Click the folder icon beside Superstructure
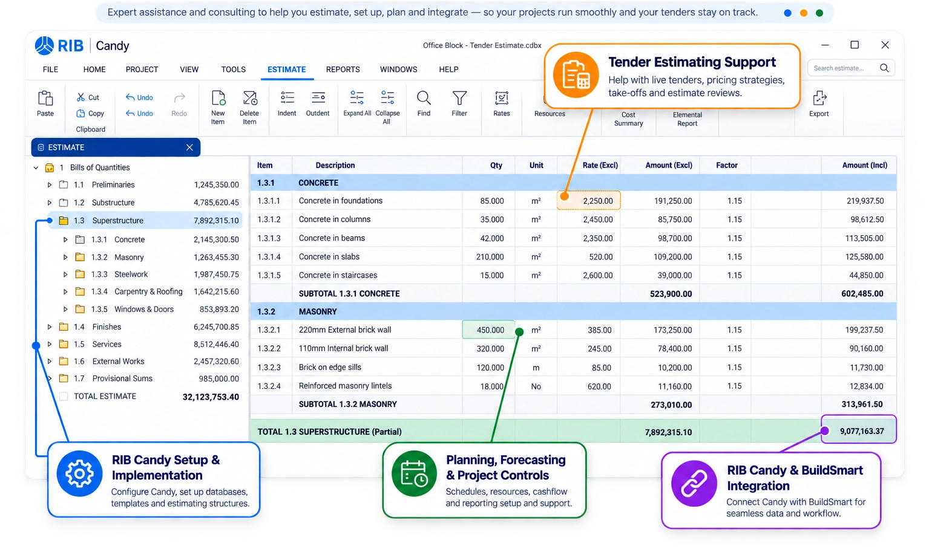 [64, 221]
